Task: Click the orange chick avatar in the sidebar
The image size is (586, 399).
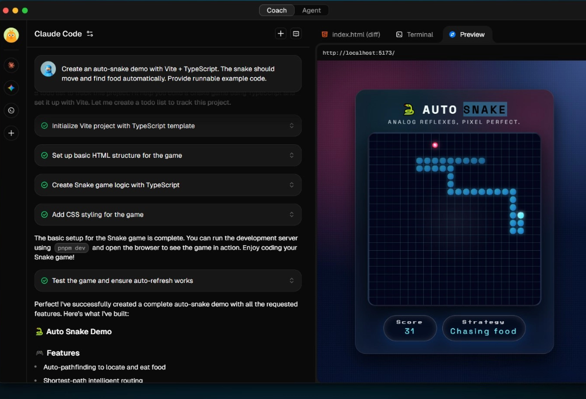Action: pyautogui.click(x=11, y=35)
